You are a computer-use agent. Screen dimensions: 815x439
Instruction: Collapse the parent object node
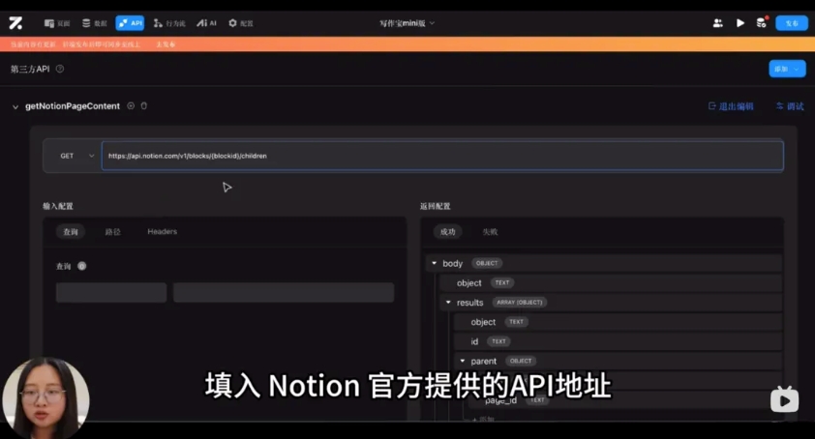click(x=462, y=361)
